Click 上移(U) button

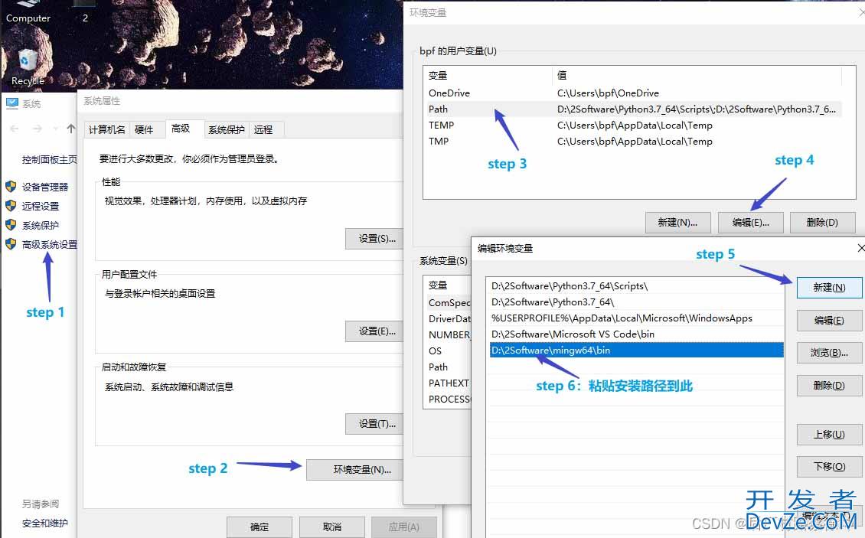pyautogui.click(x=829, y=434)
